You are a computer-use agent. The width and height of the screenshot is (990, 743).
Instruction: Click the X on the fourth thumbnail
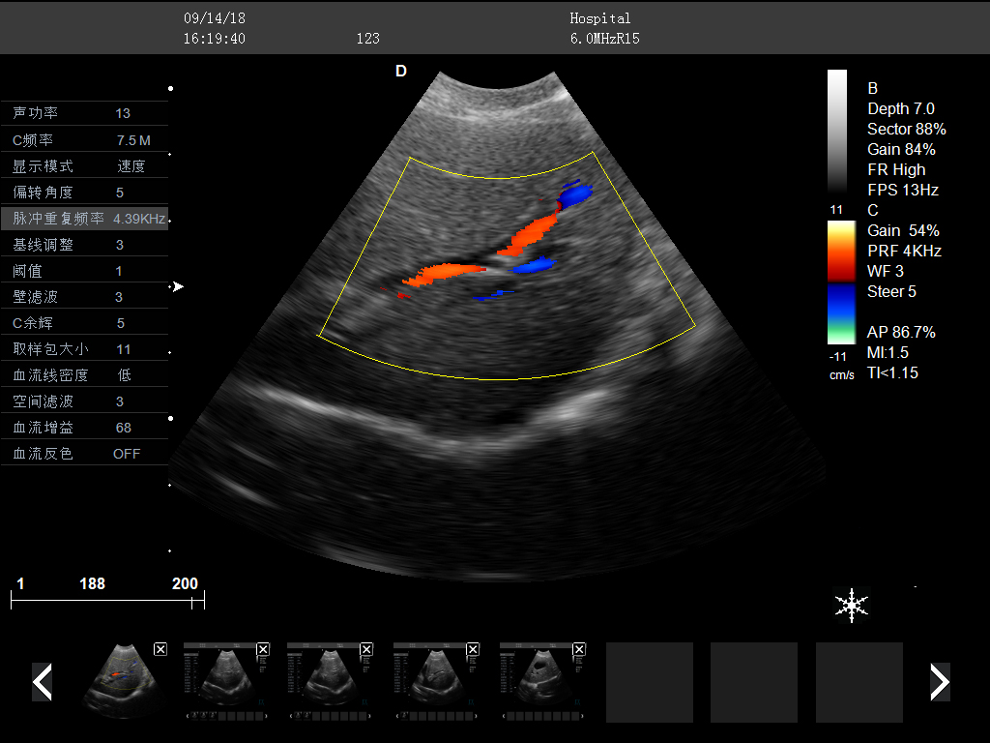(474, 649)
